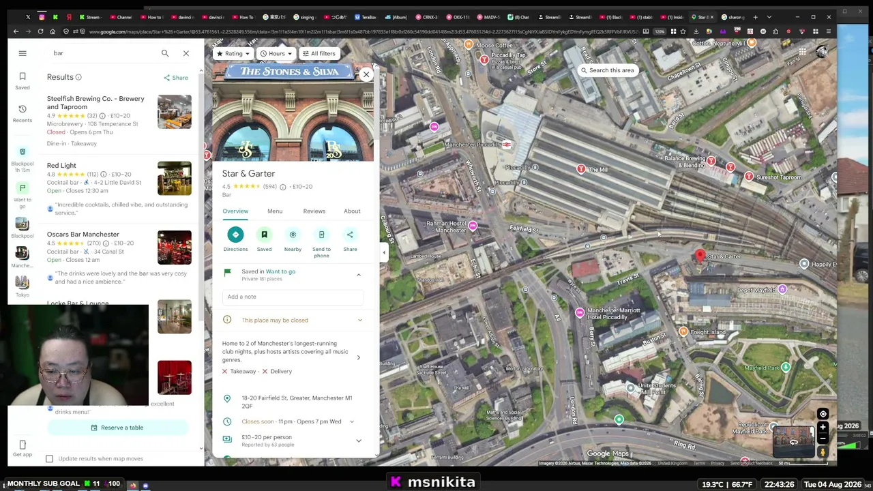View Steelfish Brewing Co. photo thumbnail
This screenshot has width=873, height=491.
pos(175,112)
